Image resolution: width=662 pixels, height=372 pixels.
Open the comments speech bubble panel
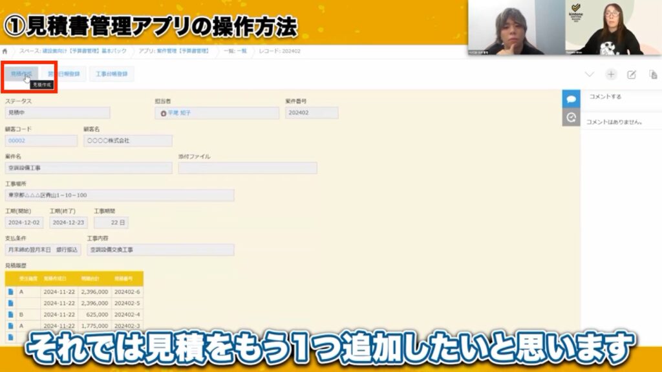pos(571,99)
